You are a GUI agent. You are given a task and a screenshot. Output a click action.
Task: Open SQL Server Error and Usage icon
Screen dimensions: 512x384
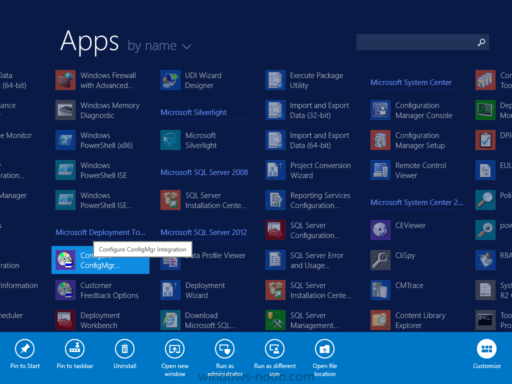point(275,260)
